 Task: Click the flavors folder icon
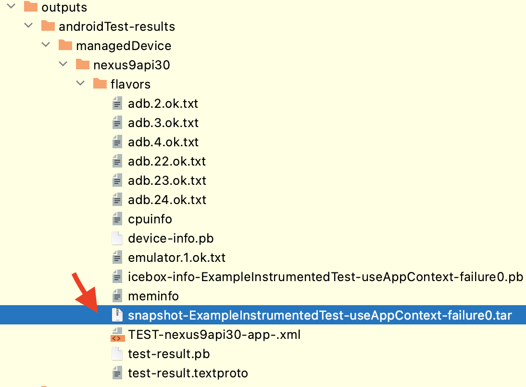click(100, 83)
